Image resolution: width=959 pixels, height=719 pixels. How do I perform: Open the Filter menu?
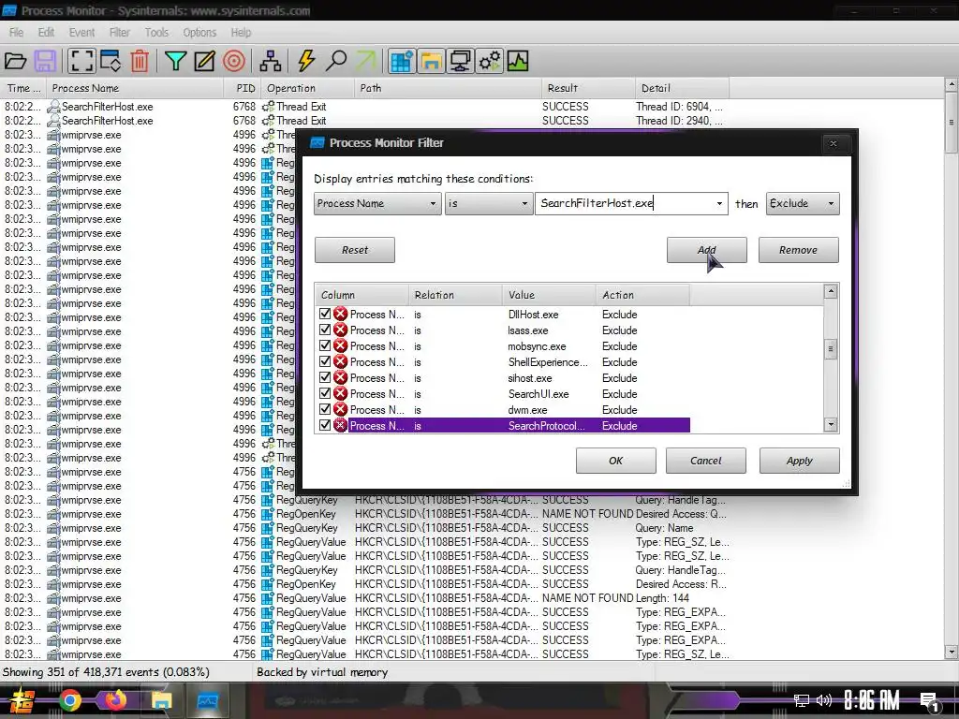pos(119,33)
